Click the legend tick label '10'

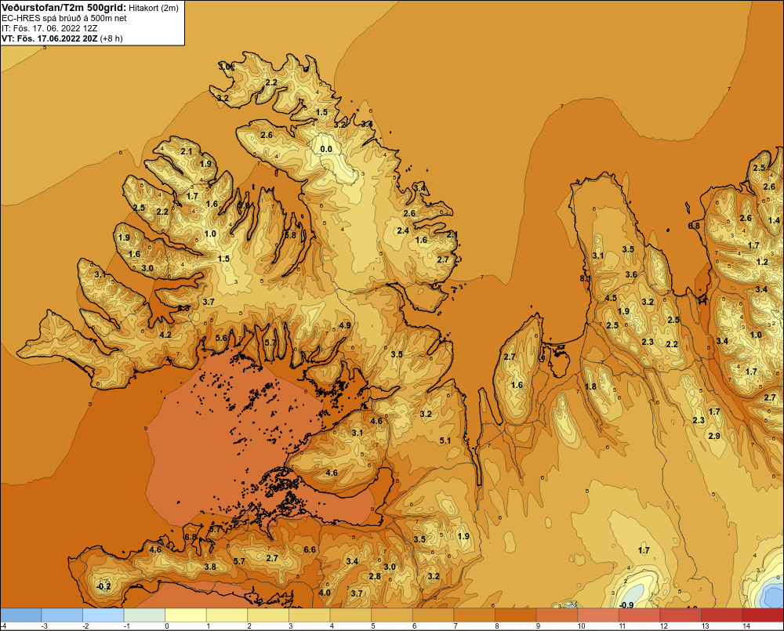click(x=582, y=626)
